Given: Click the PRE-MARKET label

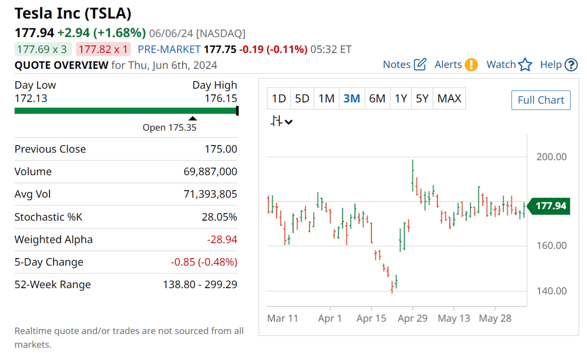Looking at the screenshot, I should 169,49.
